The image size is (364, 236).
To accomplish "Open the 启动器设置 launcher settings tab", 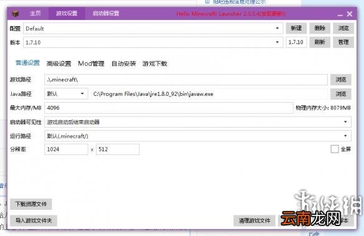I will 106,13.
